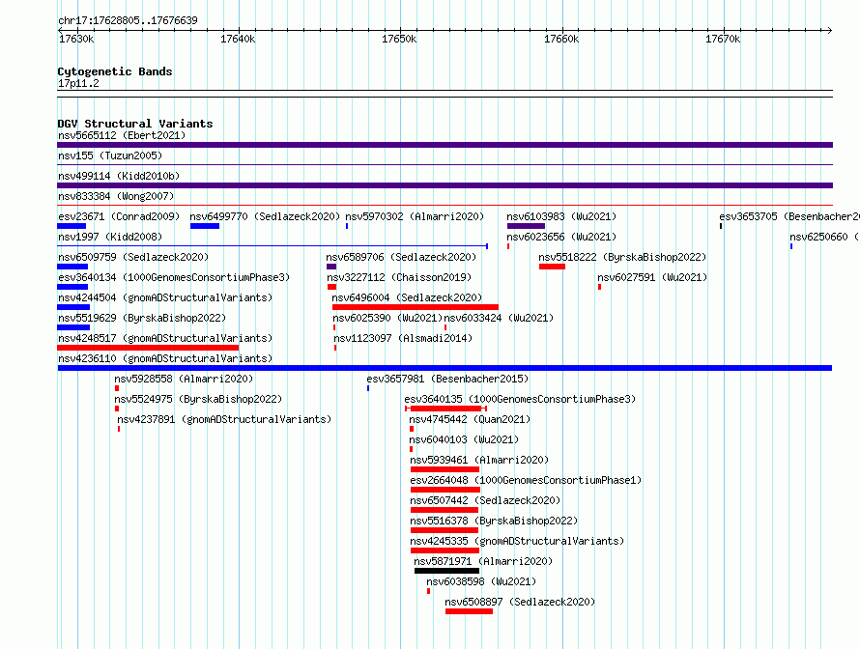Click nsv5518222 (ByrskaBishop2022) label
Viewport: 860px width, 649px height.
coord(622,257)
